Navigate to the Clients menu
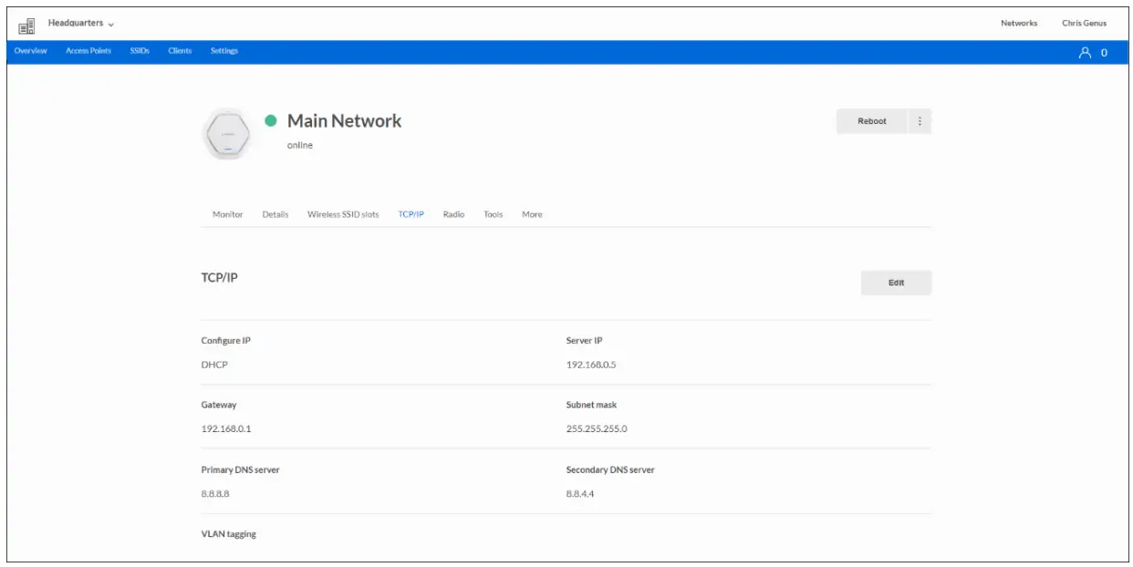The width and height of the screenshot is (1133, 567). coord(180,51)
